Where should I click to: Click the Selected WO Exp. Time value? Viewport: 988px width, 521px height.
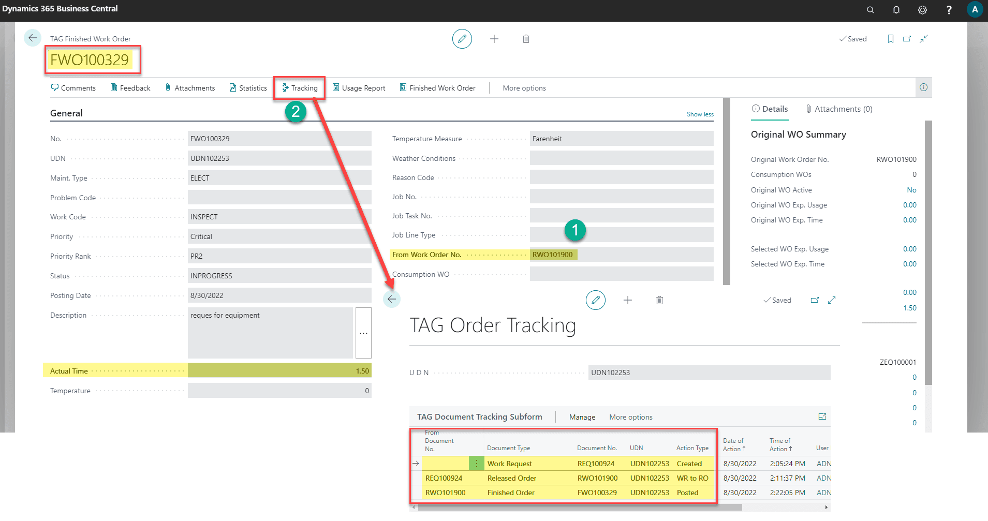click(x=910, y=264)
